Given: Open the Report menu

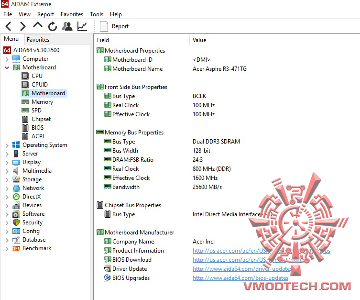Looking at the screenshot, I should point(45,14).
